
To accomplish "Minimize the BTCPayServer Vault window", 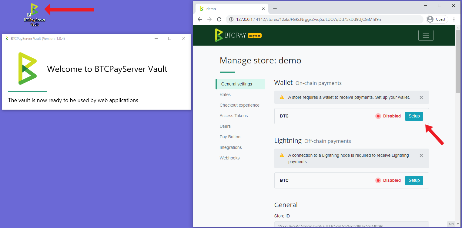I will pos(156,38).
